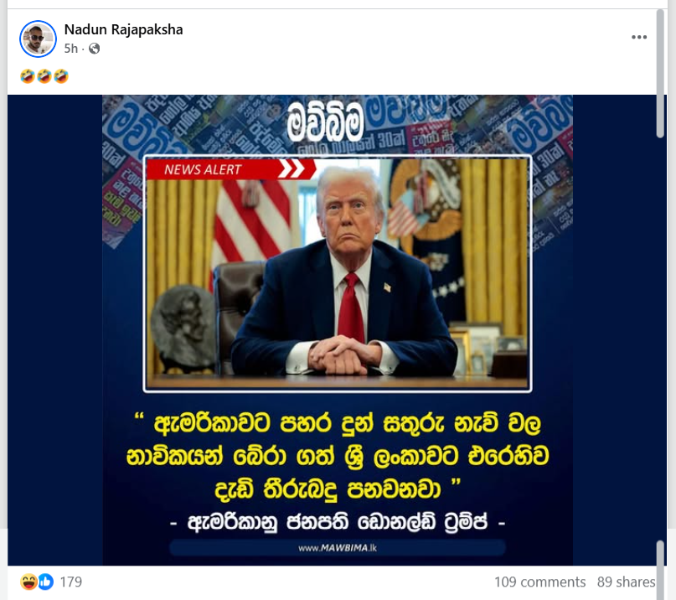The height and width of the screenshot is (600, 676).
Task: Click the NEWS ALERT red banner
Action: click(230, 169)
